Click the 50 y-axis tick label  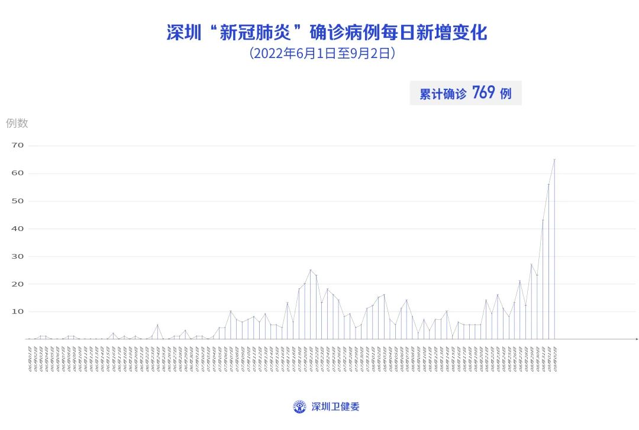click(17, 201)
